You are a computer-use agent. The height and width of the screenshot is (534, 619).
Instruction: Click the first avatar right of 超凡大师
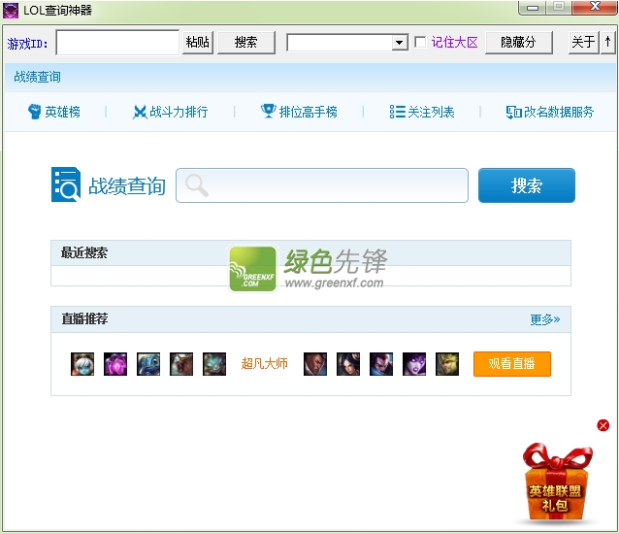pyautogui.click(x=315, y=364)
